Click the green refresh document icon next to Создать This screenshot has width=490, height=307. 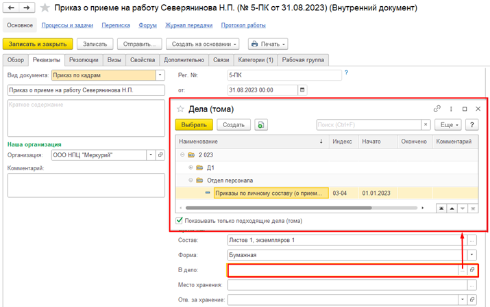[x=261, y=124]
